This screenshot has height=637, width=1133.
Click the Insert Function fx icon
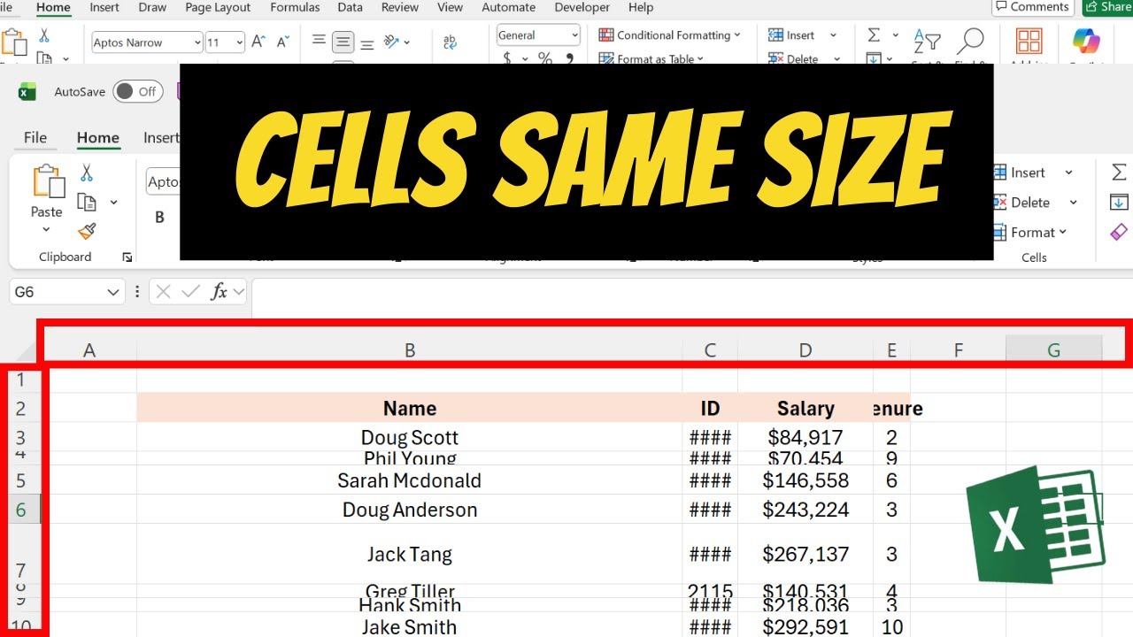click(x=219, y=292)
